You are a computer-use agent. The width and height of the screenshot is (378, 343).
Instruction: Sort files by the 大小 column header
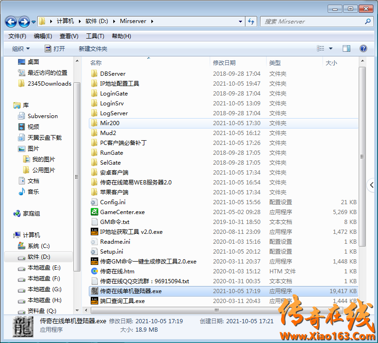pos(331,63)
